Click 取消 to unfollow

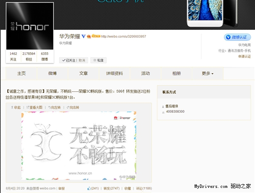coord(82,60)
